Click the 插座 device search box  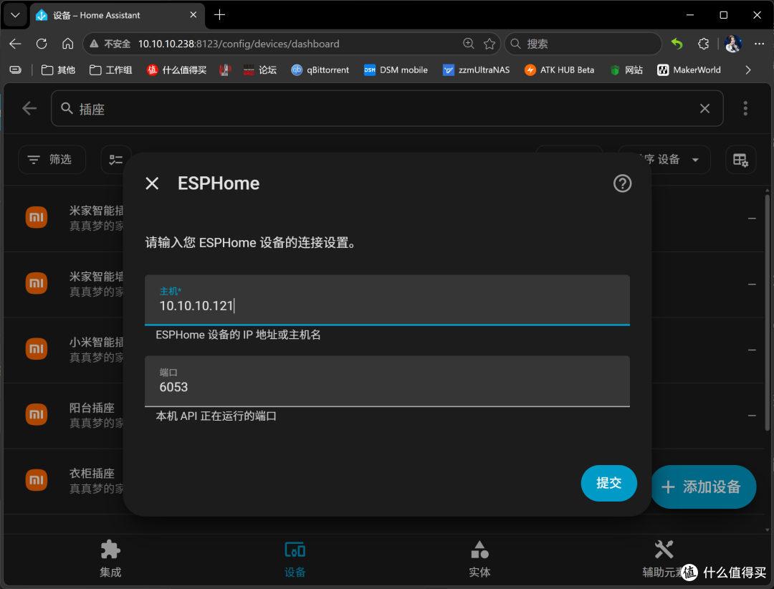coord(387,109)
